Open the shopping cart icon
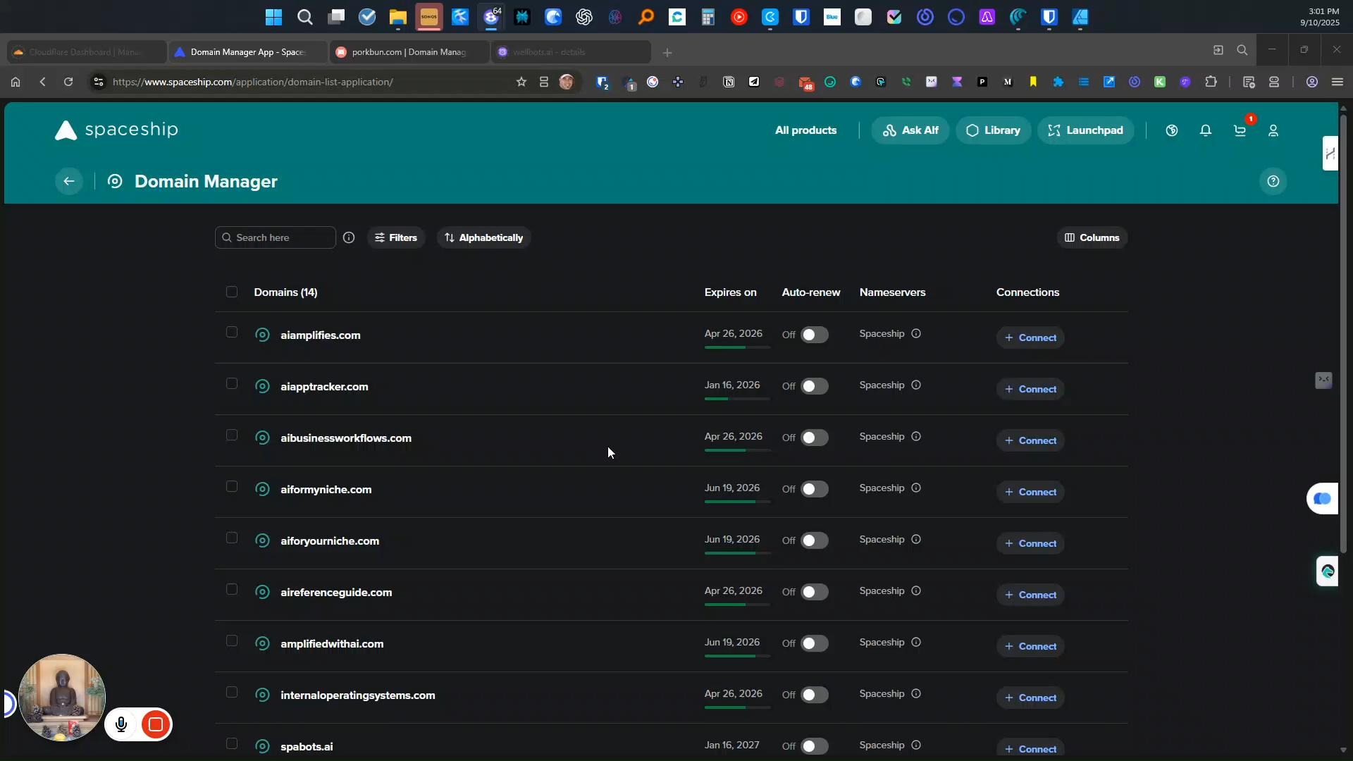Screen dimensions: 1353x761 pos(1240,130)
